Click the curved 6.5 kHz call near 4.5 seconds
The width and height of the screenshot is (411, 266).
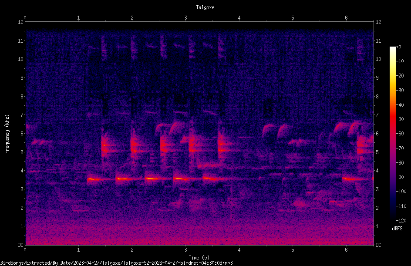tap(267, 130)
